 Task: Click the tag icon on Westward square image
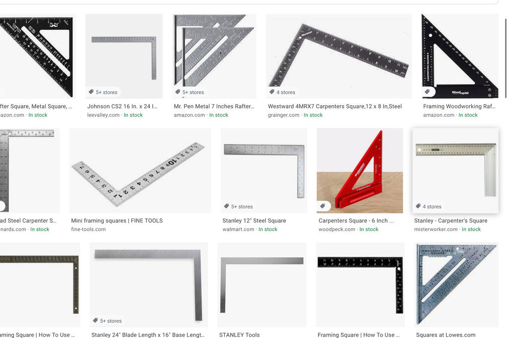coord(272,92)
